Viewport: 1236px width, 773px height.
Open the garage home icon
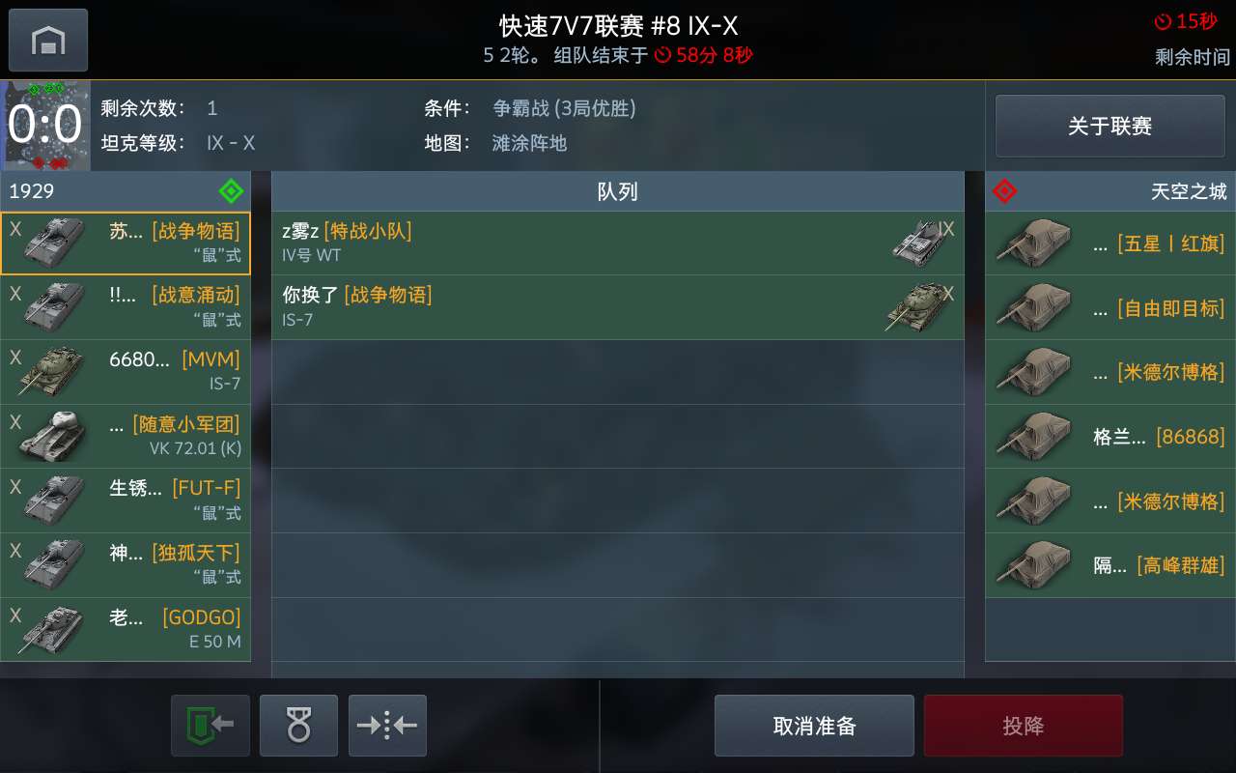coord(48,41)
